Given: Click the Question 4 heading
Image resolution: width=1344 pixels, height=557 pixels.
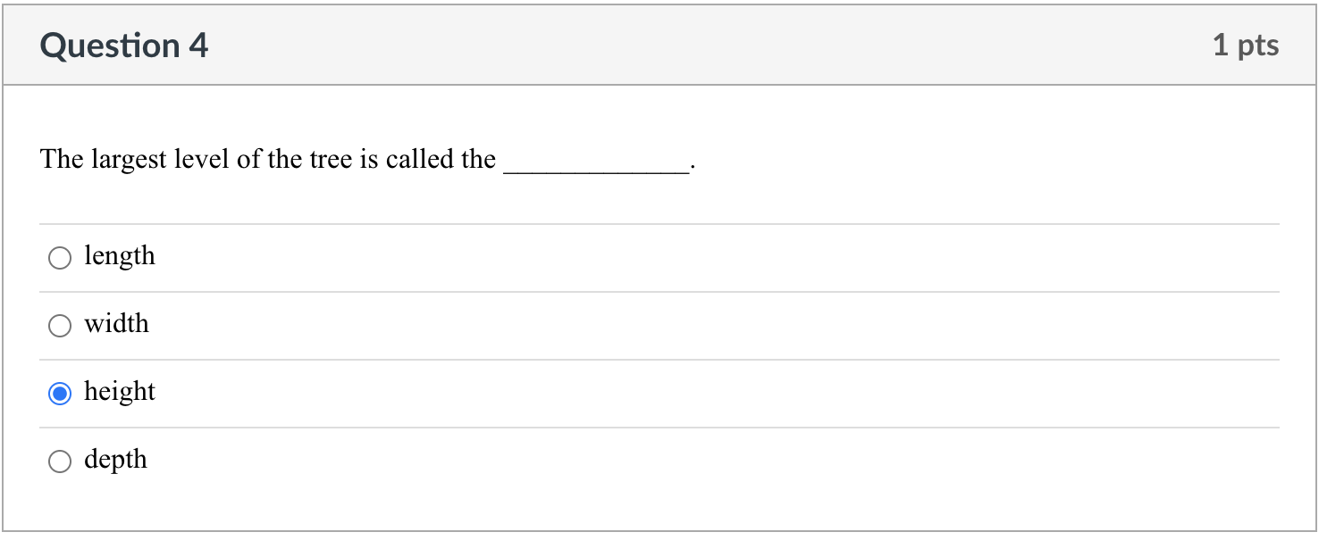Looking at the screenshot, I should 124,45.
